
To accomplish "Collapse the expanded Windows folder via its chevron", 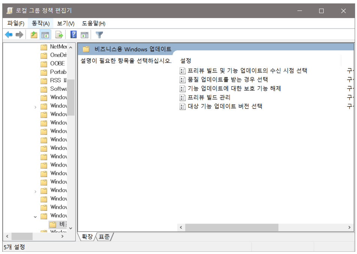I will (x=35, y=216).
